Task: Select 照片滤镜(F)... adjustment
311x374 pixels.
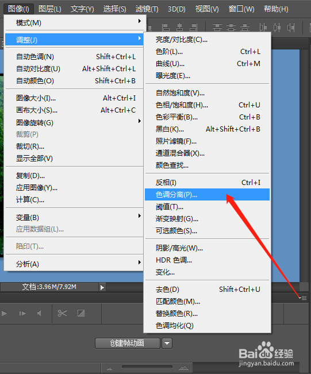Action: click(207, 141)
